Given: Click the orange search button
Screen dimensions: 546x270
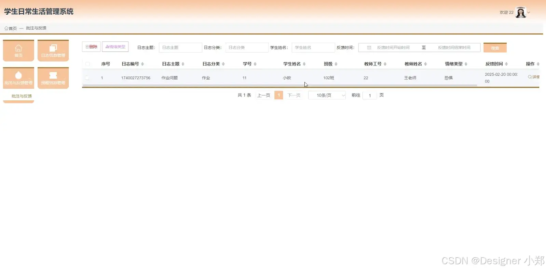Looking at the screenshot, I should [495, 48].
